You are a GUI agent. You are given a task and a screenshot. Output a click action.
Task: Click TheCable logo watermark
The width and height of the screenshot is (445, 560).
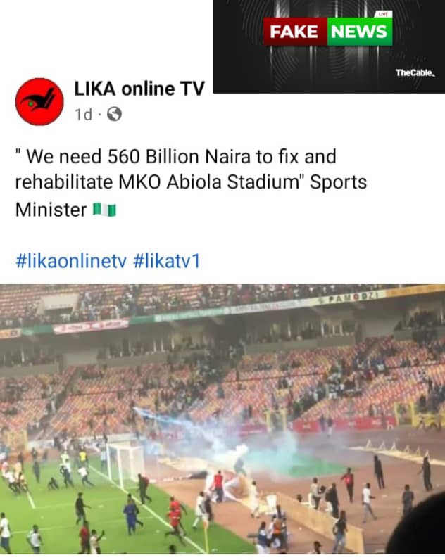[x=415, y=73]
